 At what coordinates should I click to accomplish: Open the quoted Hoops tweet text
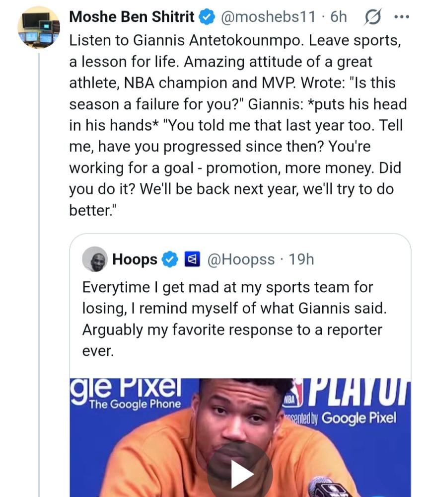pos(233,319)
